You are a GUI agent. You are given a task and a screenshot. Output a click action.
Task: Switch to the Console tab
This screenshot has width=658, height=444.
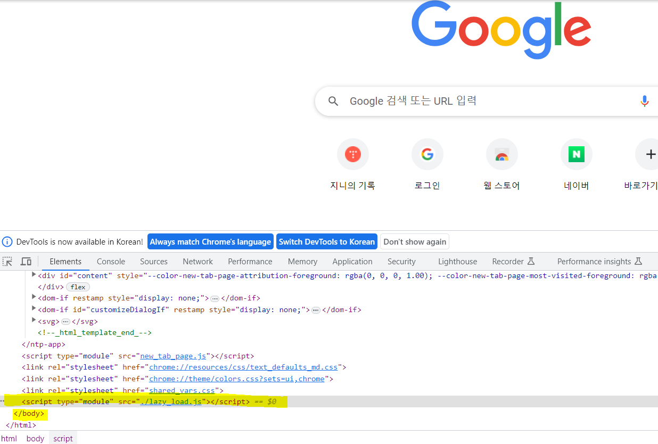[111, 261]
